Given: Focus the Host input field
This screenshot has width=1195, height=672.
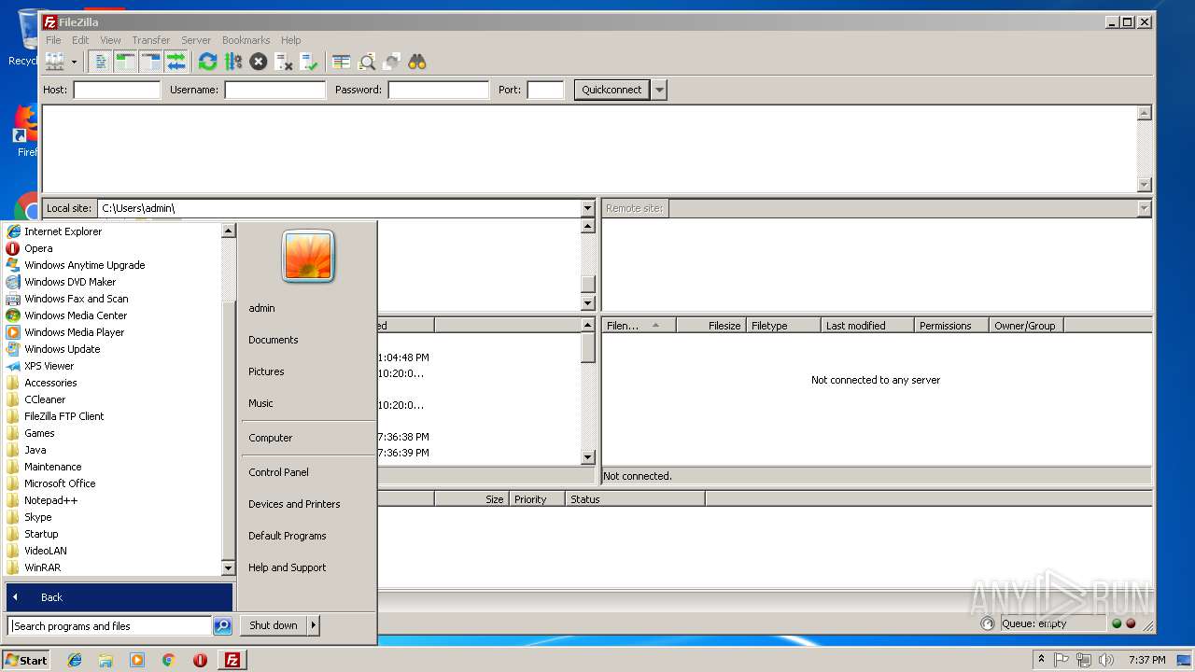Looking at the screenshot, I should pyautogui.click(x=117, y=90).
